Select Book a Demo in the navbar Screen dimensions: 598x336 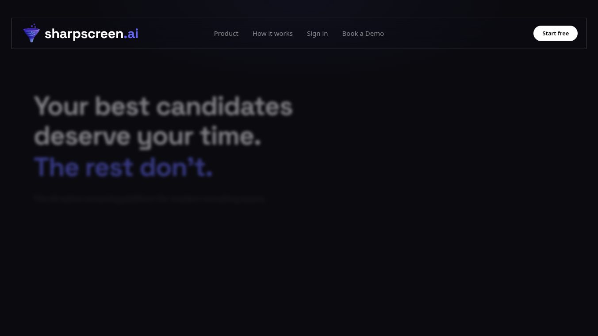[363, 34]
